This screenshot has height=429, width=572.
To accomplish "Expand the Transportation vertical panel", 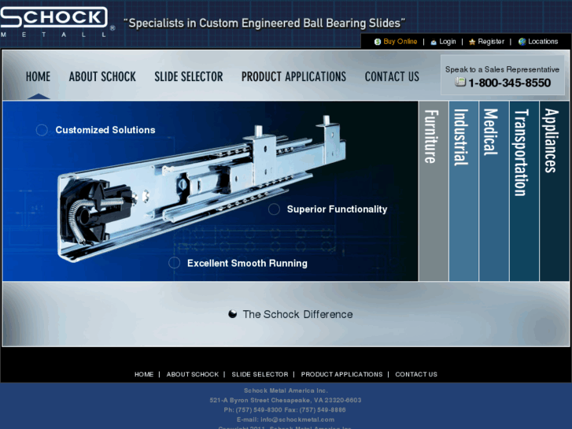I will click(x=524, y=191).
